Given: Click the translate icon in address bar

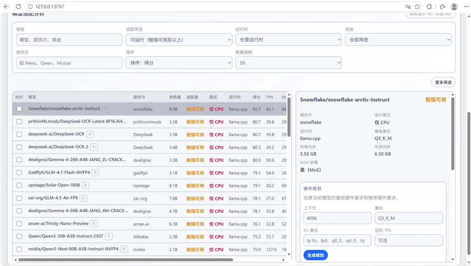Looking at the screenshot, I should (408, 7).
